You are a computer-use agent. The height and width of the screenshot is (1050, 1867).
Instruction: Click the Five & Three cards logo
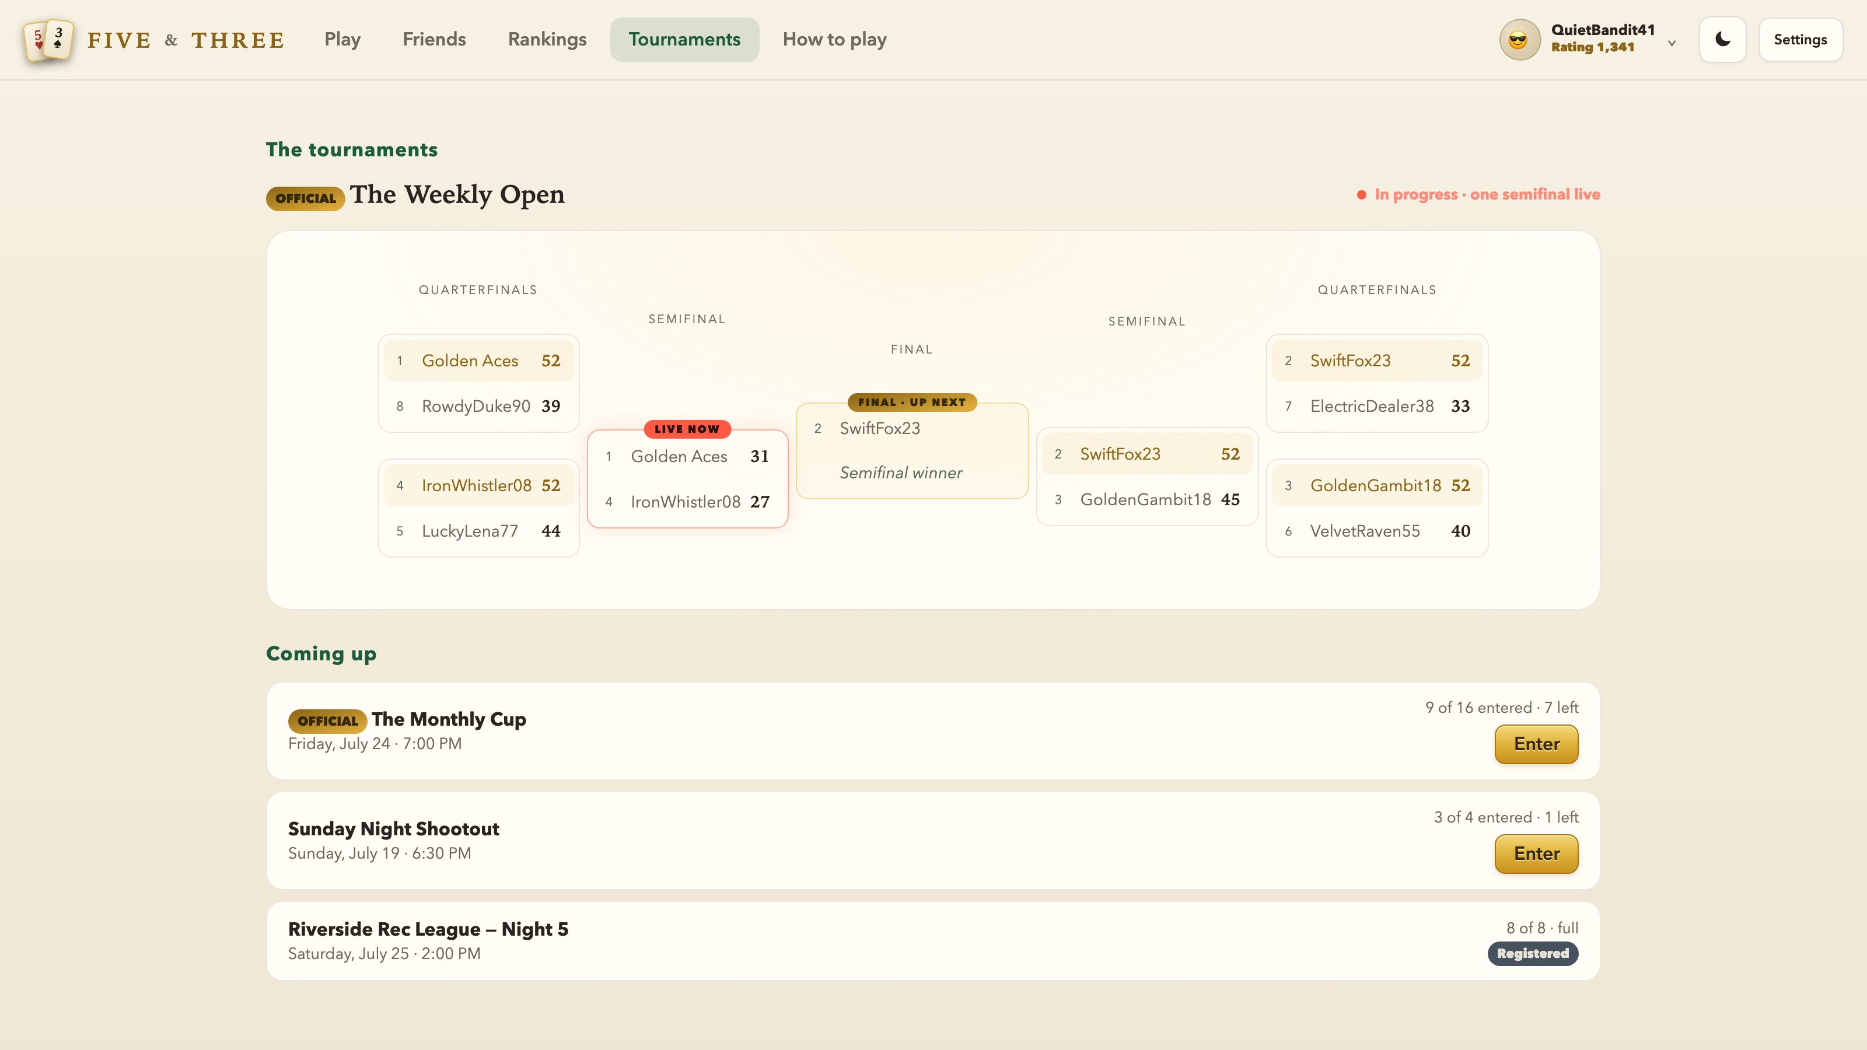pos(48,40)
